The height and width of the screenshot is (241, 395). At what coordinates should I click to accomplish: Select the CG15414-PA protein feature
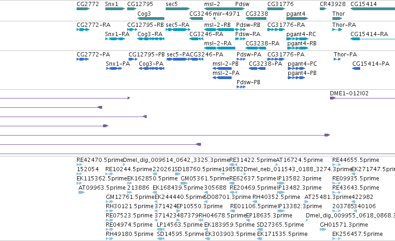(x=356, y=68)
